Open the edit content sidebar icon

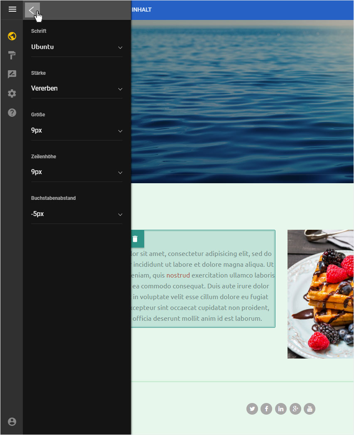pos(12,74)
